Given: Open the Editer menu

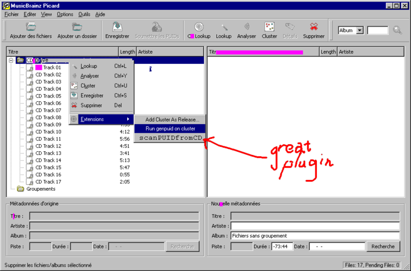Looking at the screenshot, I should click(30, 15).
